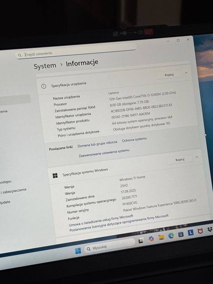Screen dimensions: 213x284
Task: Collapse the Specyfikacja systemu Windows section
Action: [197, 157]
